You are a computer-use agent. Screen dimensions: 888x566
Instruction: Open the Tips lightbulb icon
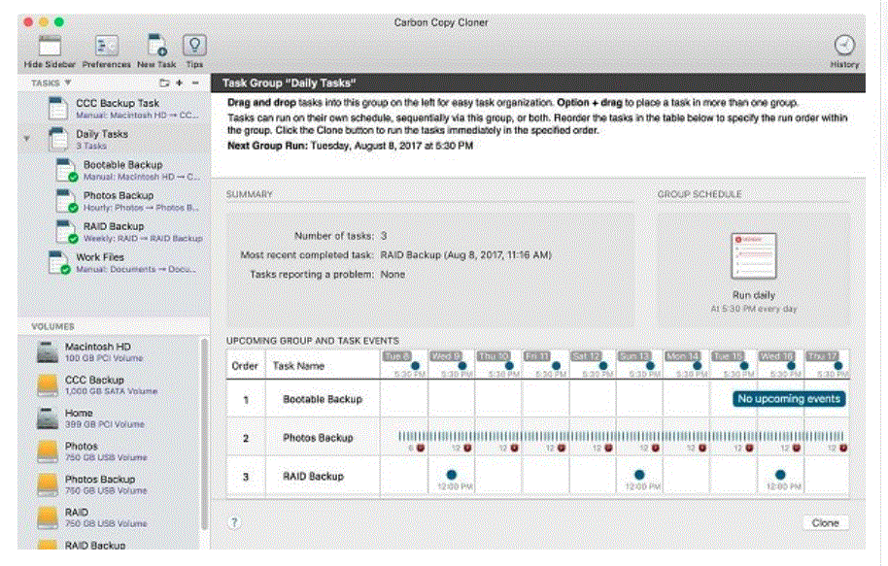click(194, 46)
